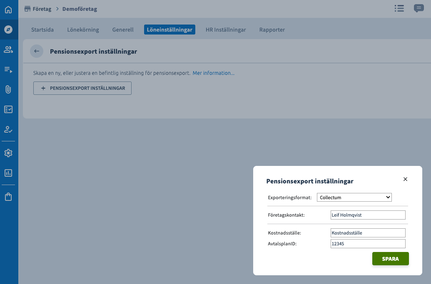Click the back arrow button

[37, 51]
